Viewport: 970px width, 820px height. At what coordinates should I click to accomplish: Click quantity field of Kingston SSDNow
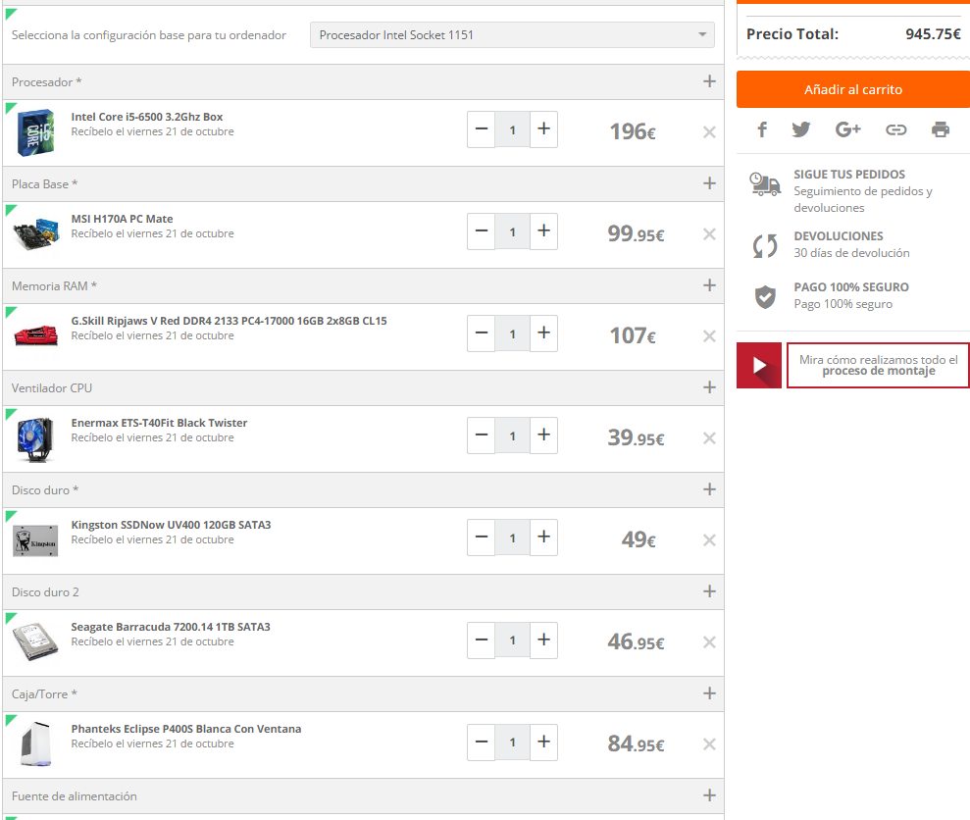(512, 538)
